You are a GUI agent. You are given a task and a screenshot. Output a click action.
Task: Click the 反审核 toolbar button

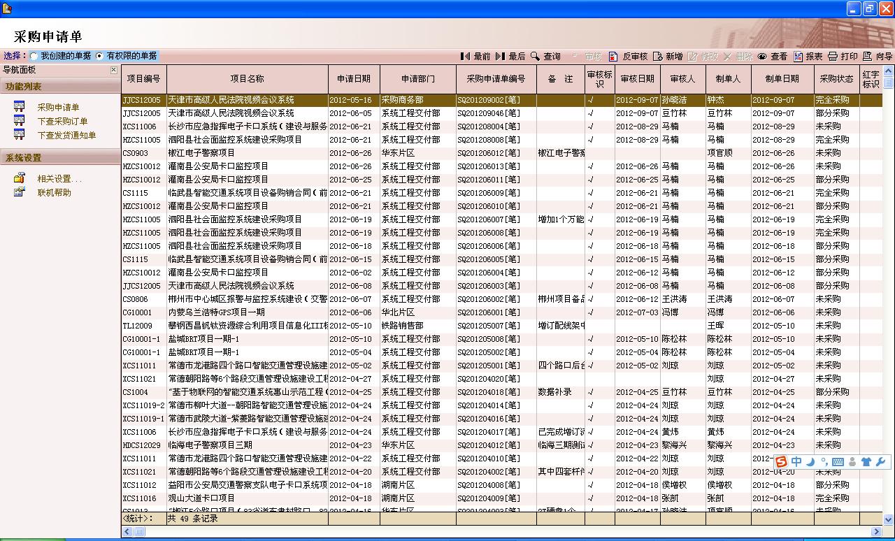point(628,56)
